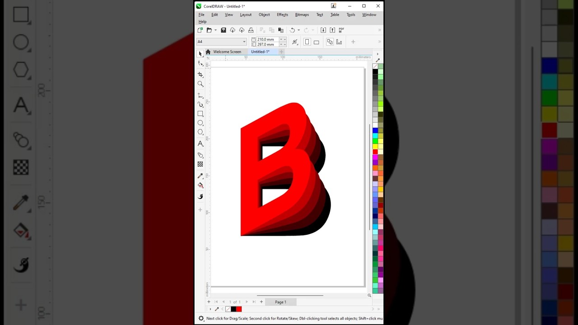Undo the last action
The image size is (578, 325).
(x=292, y=30)
